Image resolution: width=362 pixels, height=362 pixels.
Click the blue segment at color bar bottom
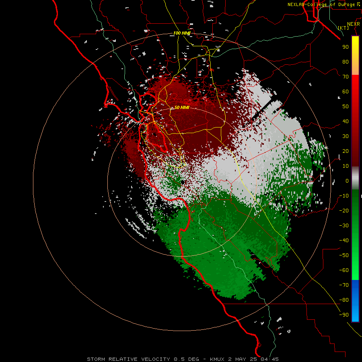pyautogui.click(x=355, y=301)
